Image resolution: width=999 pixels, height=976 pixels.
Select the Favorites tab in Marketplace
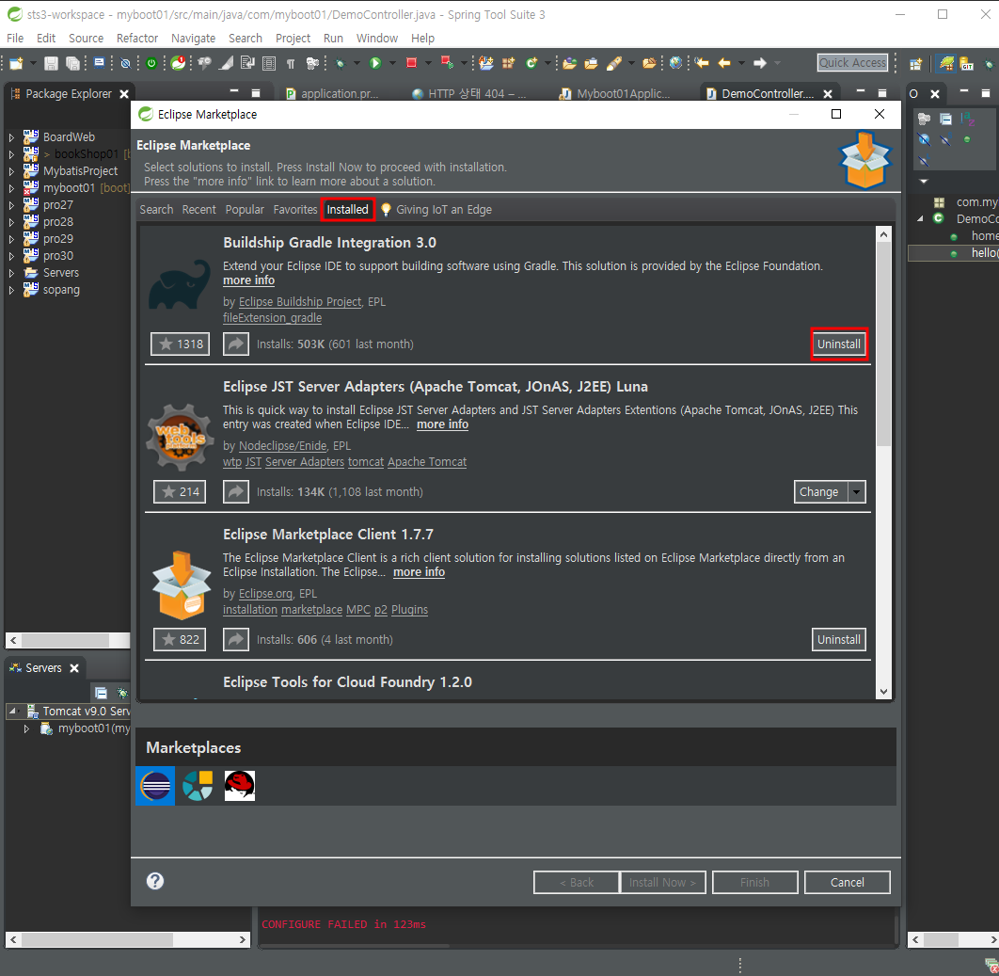(x=295, y=210)
